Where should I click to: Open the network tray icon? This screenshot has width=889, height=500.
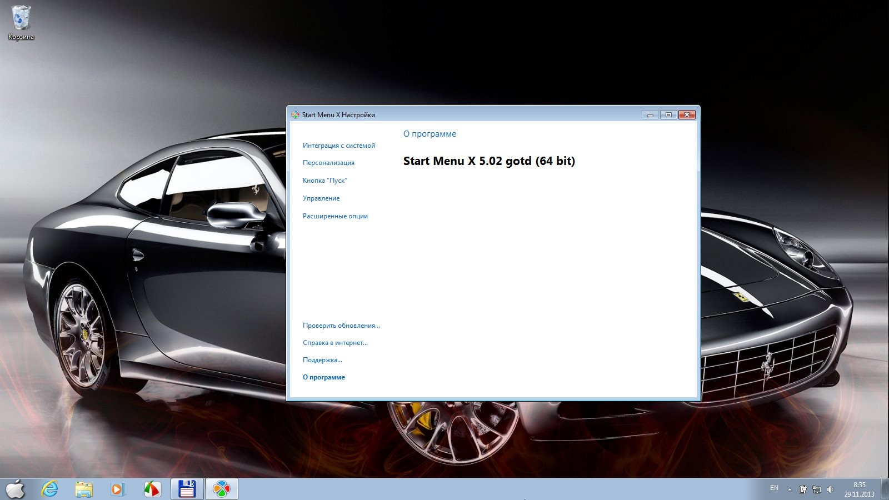click(x=817, y=489)
